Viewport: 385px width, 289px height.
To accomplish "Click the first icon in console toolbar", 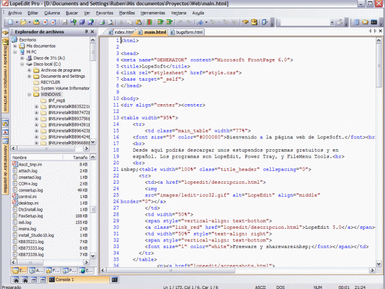I will point(16,279).
